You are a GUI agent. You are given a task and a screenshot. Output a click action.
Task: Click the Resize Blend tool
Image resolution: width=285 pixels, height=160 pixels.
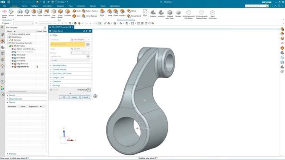tap(134, 16)
